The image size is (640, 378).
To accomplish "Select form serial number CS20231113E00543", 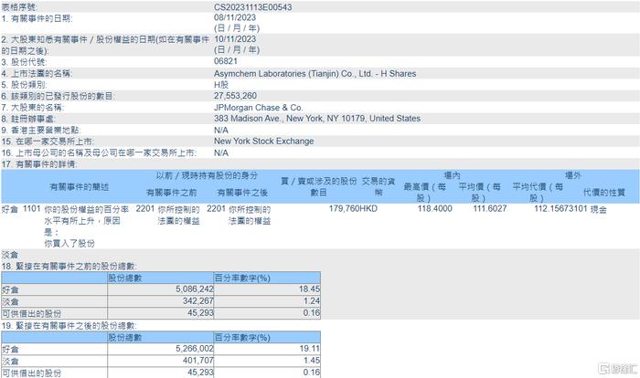I will (252, 7).
